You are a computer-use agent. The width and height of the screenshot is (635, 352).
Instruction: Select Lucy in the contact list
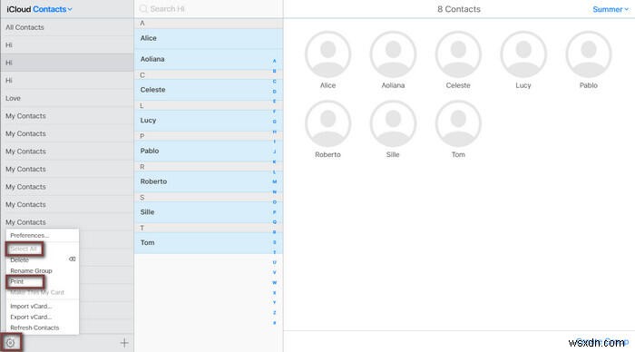(209, 121)
